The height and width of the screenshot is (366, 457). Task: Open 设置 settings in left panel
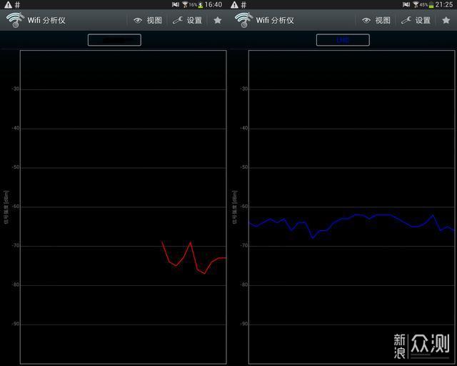(x=188, y=20)
